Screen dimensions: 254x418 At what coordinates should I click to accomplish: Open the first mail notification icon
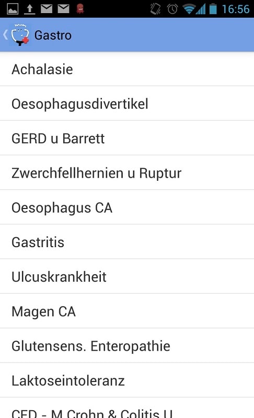[x=47, y=9]
